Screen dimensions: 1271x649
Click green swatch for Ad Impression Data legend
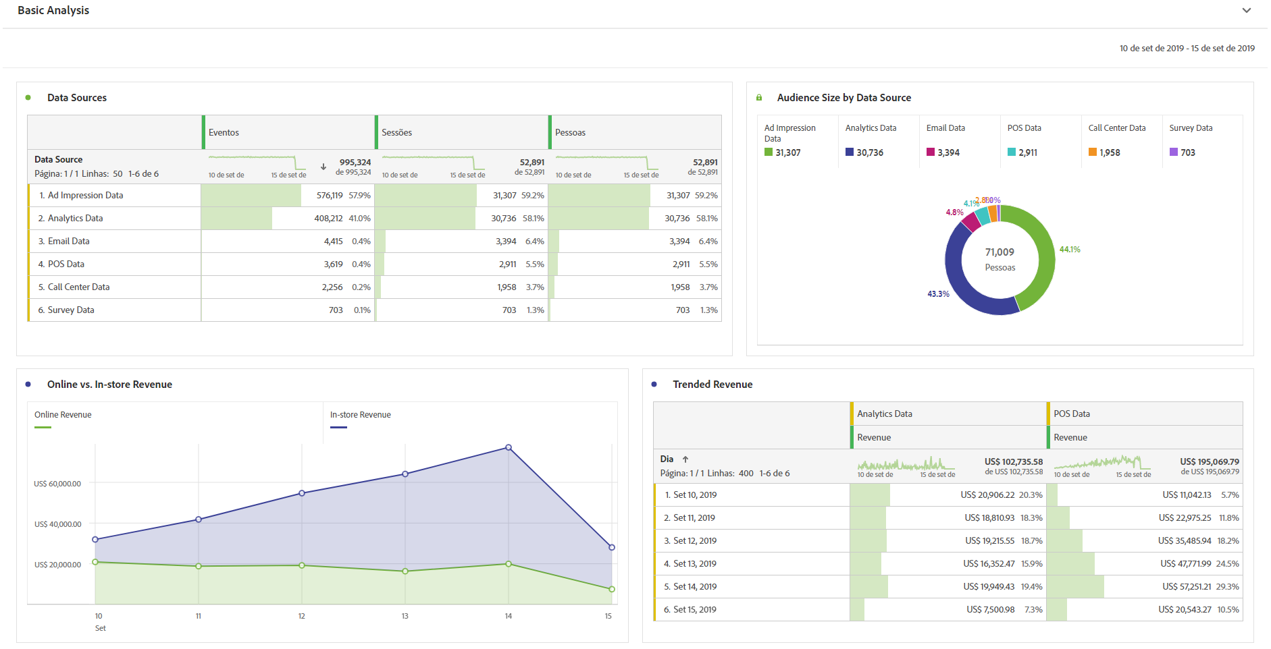(769, 152)
